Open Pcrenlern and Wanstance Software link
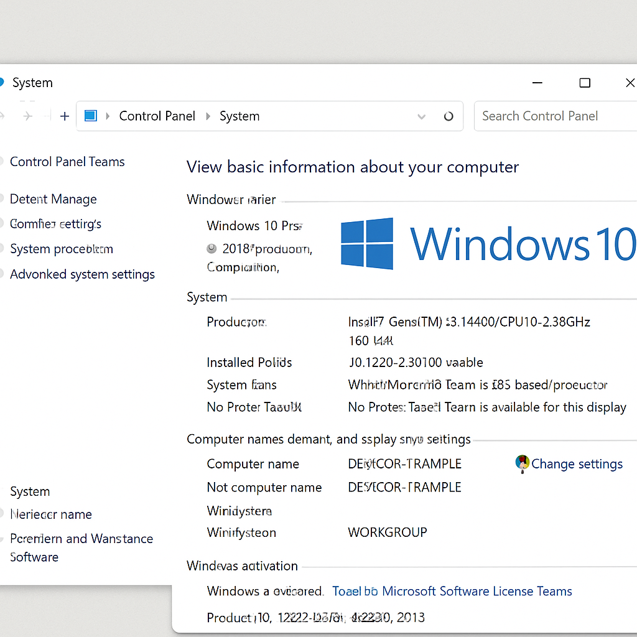Screen dimensions: 637x637 pos(81,547)
